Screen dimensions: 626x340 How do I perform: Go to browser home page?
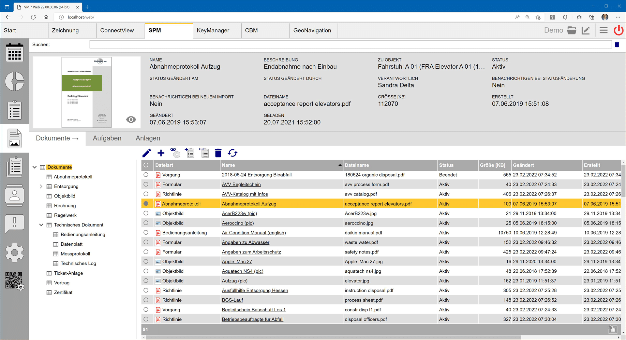[46, 17]
